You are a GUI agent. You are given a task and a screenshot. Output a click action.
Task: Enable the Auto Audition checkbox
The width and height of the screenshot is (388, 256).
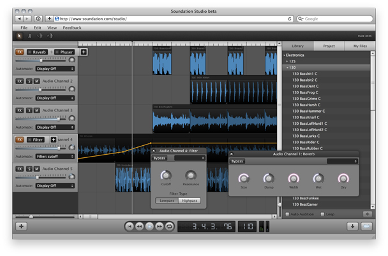[287, 214]
